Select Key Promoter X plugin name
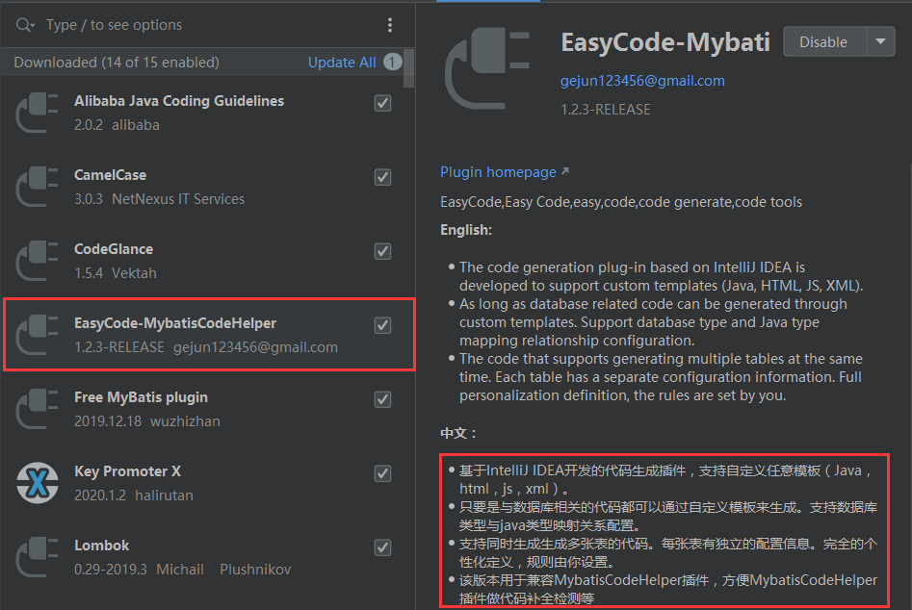 pos(127,471)
